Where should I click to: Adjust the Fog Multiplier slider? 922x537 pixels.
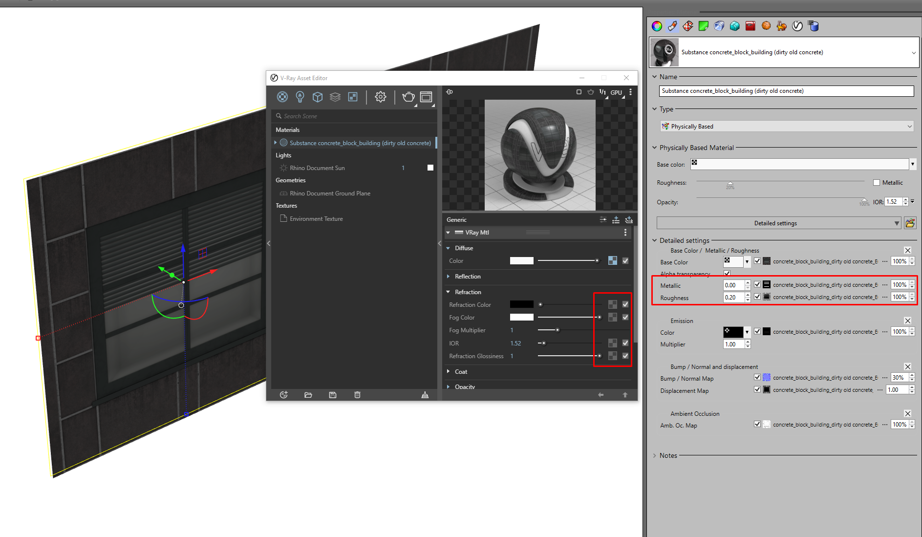point(557,330)
